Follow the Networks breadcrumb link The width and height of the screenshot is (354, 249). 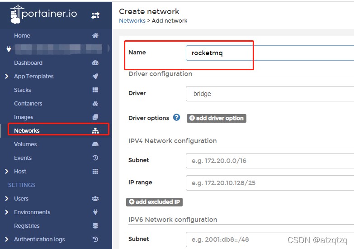[x=132, y=20]
